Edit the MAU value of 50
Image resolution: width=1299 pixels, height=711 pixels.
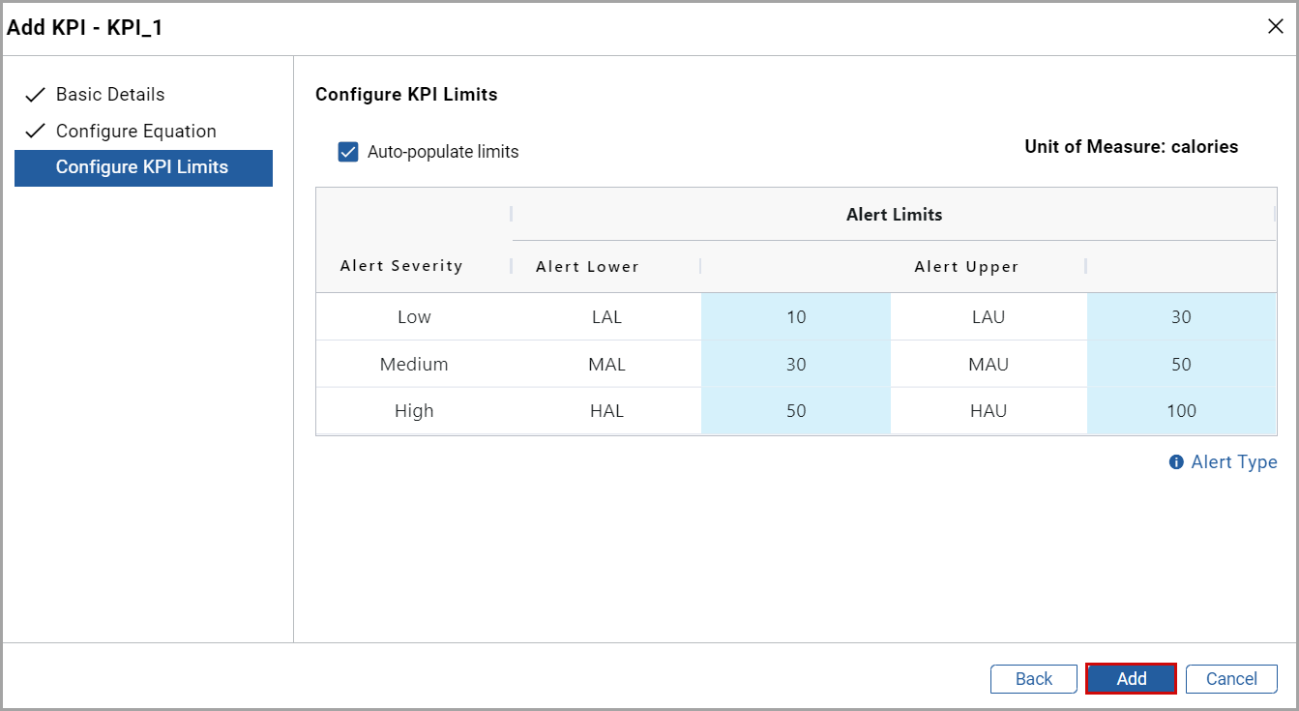tap(1181, 364)
